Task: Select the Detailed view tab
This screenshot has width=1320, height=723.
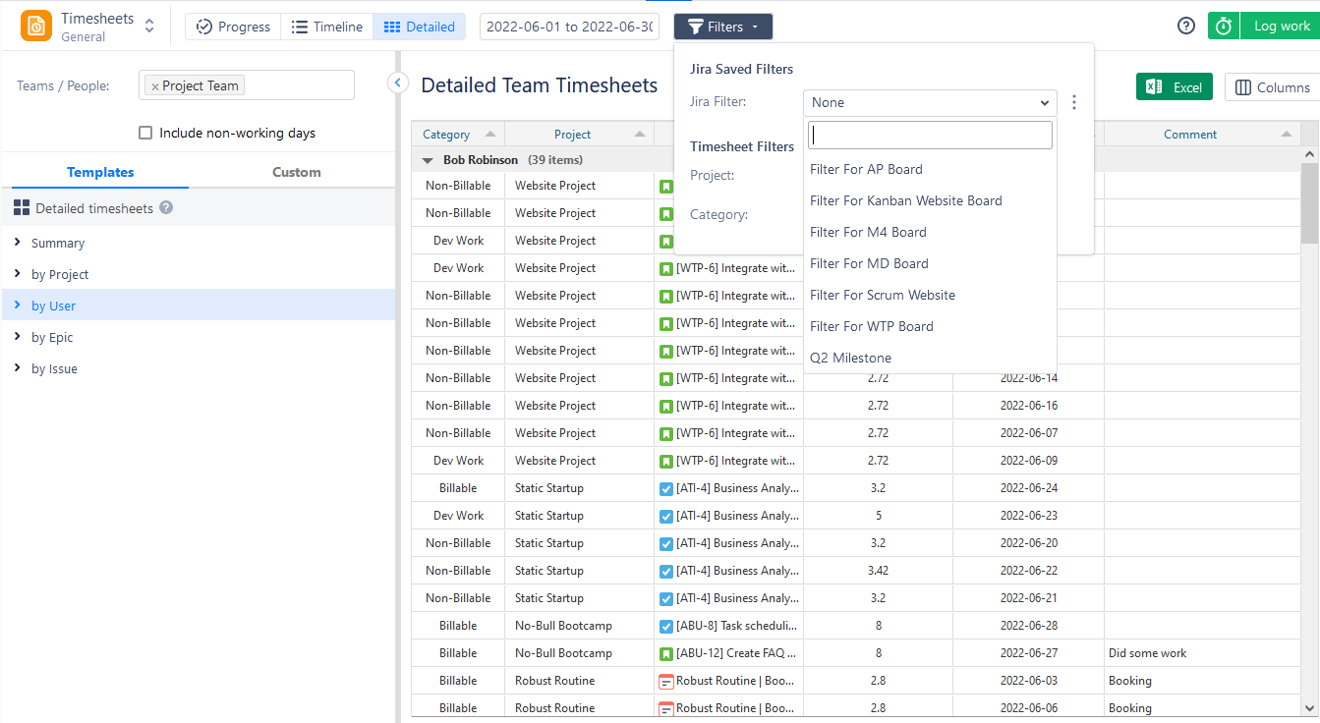Action: click(x=420, y=27)
